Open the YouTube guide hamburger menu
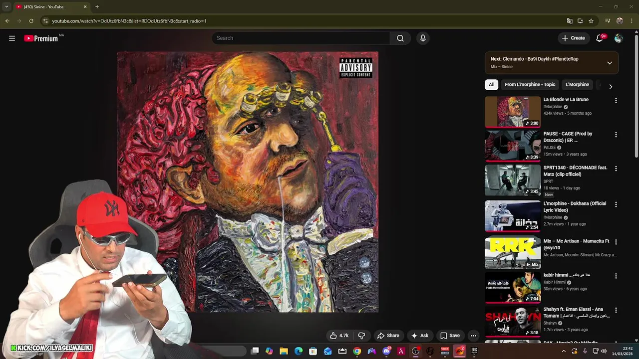 (12, 38)
